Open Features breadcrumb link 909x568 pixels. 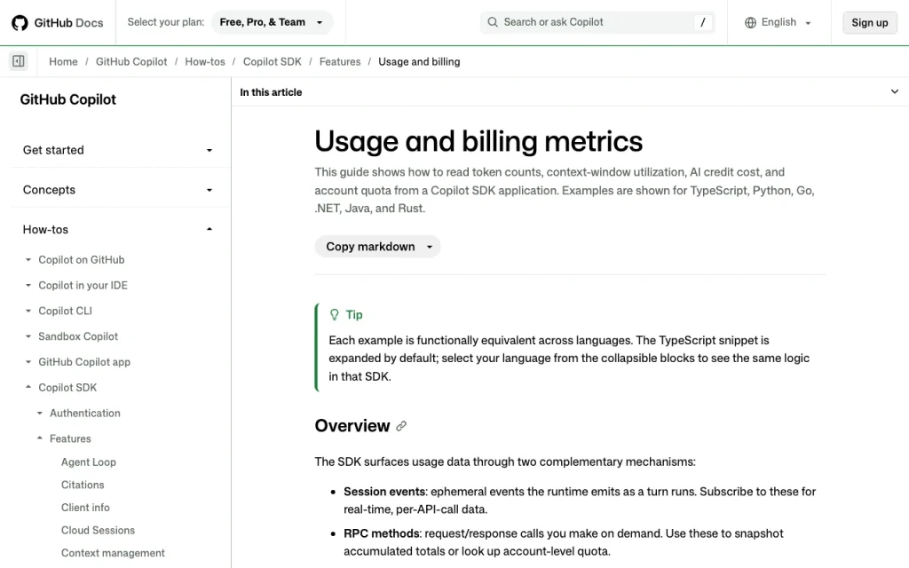[340, 61]
